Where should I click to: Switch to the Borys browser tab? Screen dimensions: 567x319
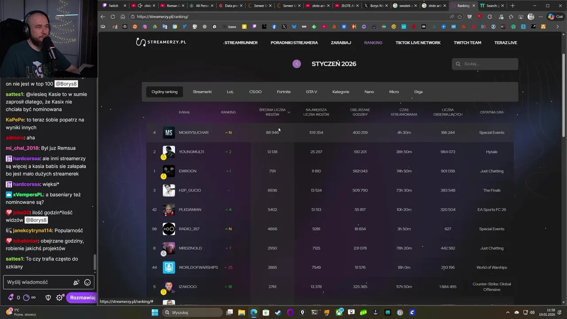point(377,6)
